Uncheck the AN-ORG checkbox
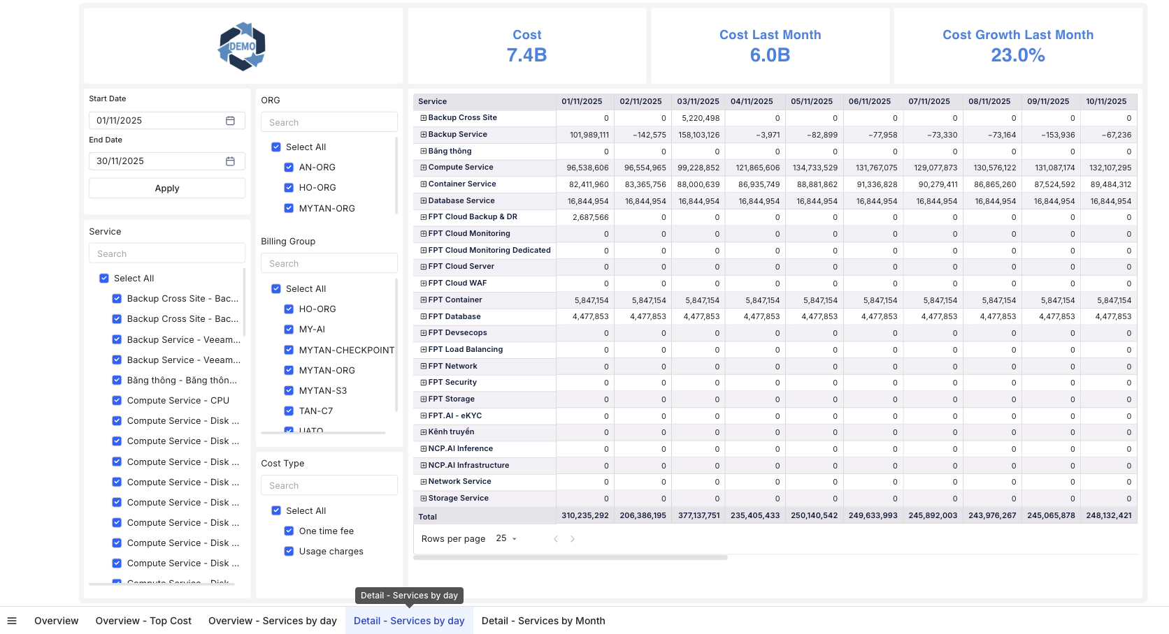 point(289,167)
